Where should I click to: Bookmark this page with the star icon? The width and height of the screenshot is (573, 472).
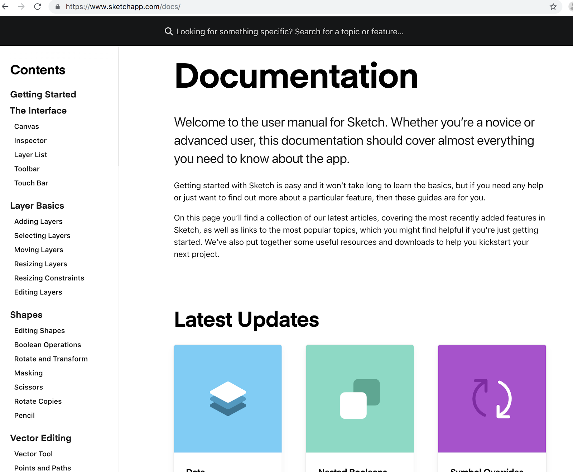coord(553,7)
